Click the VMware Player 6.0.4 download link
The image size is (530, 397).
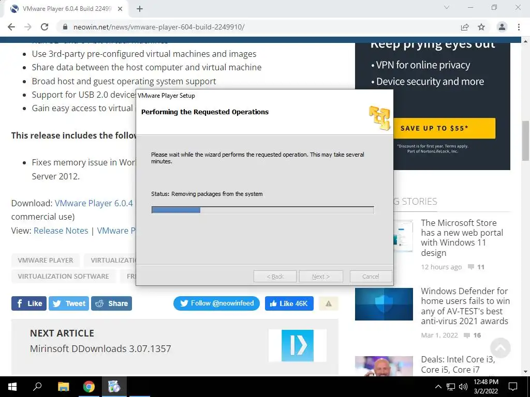click(94, 203)
